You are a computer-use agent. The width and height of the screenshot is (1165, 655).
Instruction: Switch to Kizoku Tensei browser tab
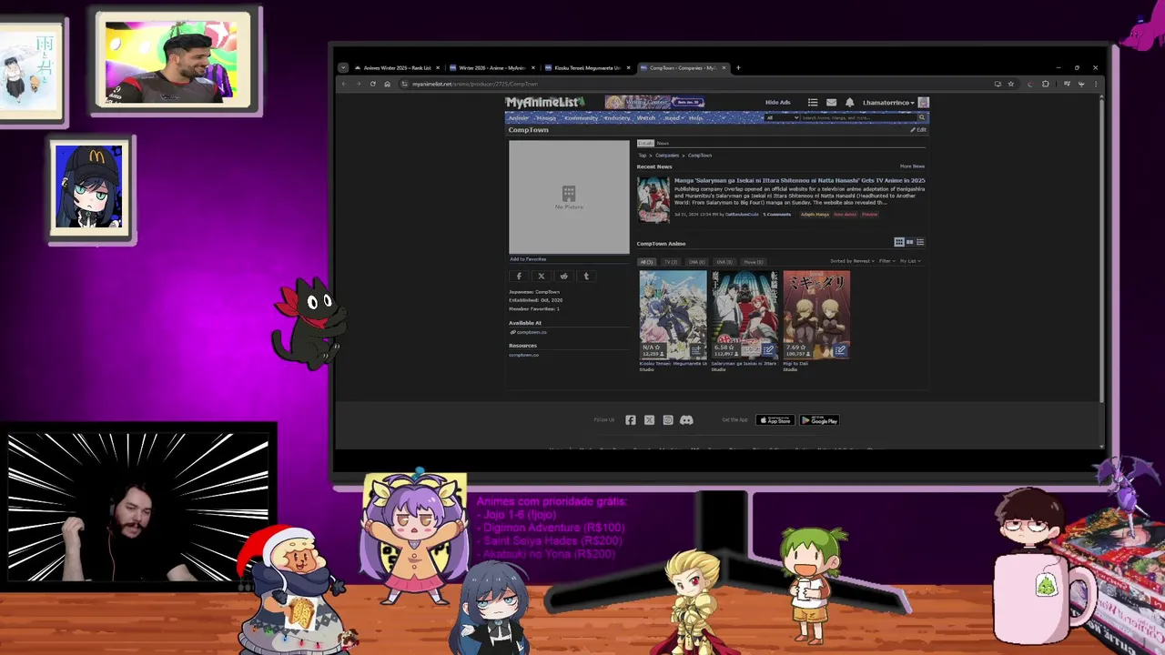point(587,68)
